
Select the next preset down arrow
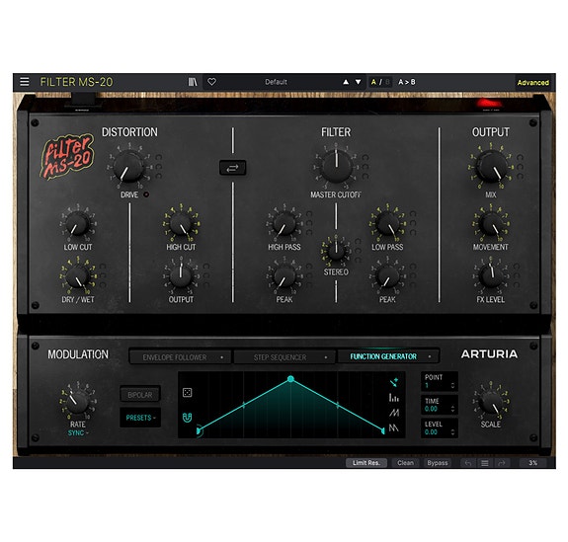pos(358,82)
